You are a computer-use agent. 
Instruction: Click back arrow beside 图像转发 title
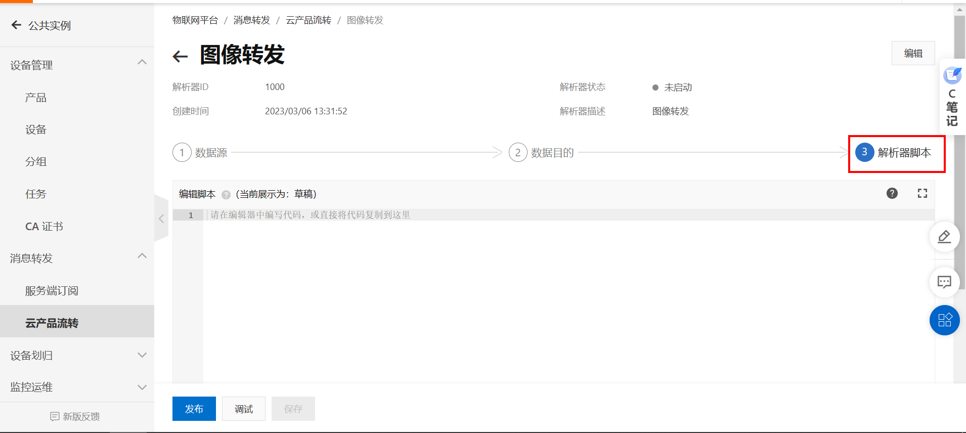(x=181, y=56)
